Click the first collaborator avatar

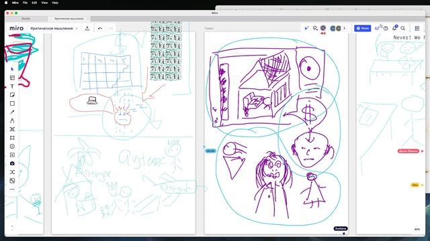click(323, 28)
